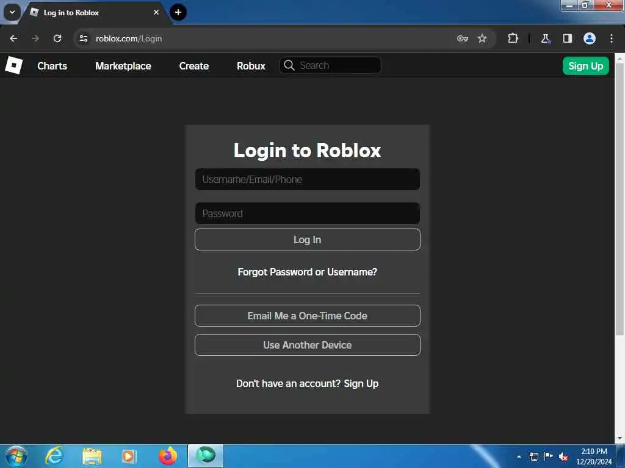The width and height of the screenshot is (625, 468).
Task: Launch Windows Media Player from taskbar
Action: 129,456
